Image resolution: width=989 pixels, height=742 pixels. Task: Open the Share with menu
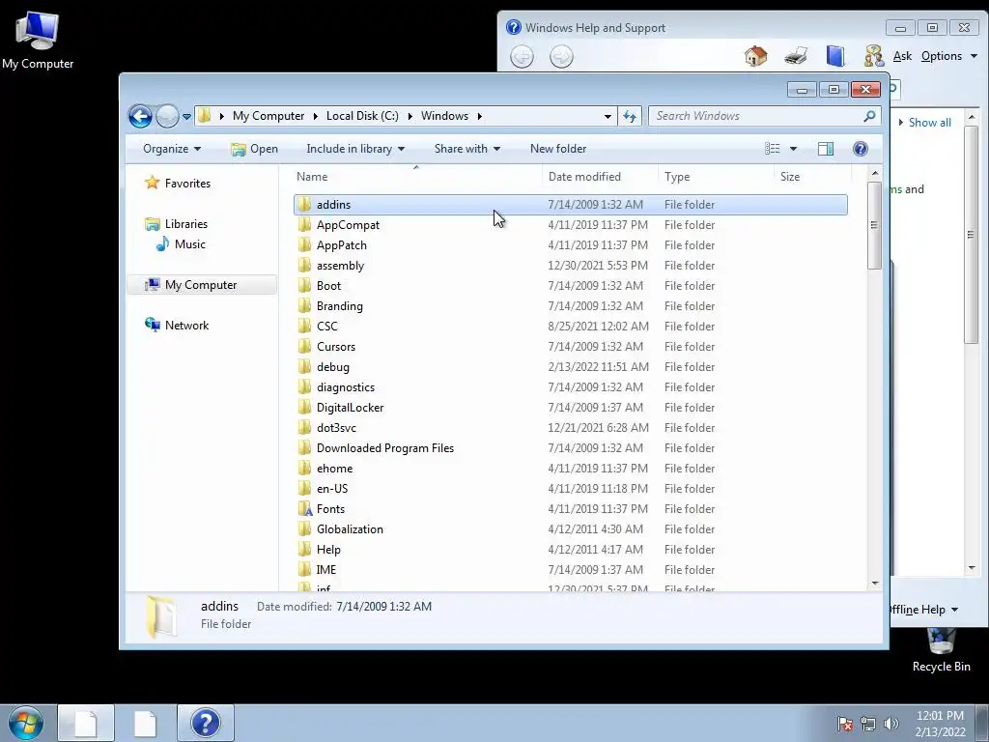pos(467,149)
